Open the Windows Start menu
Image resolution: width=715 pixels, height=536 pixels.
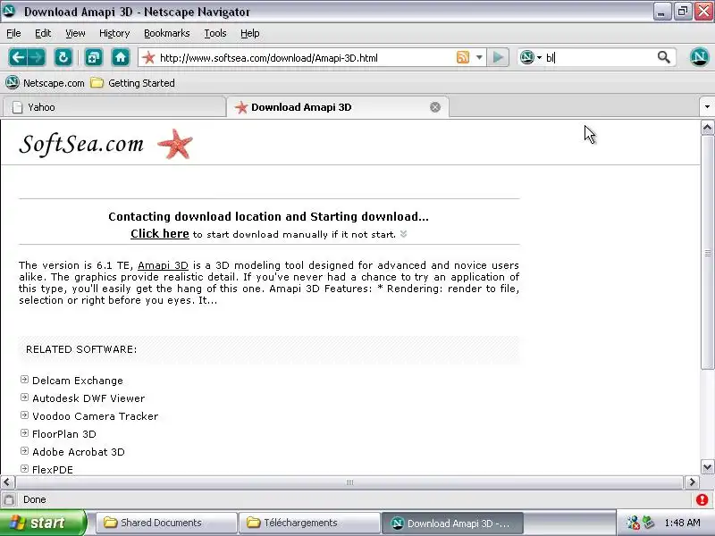pos(42,523)
